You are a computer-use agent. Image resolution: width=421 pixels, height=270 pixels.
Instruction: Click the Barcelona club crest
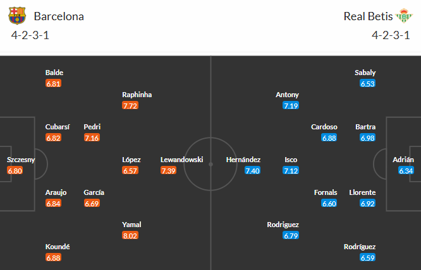(18, 16)
